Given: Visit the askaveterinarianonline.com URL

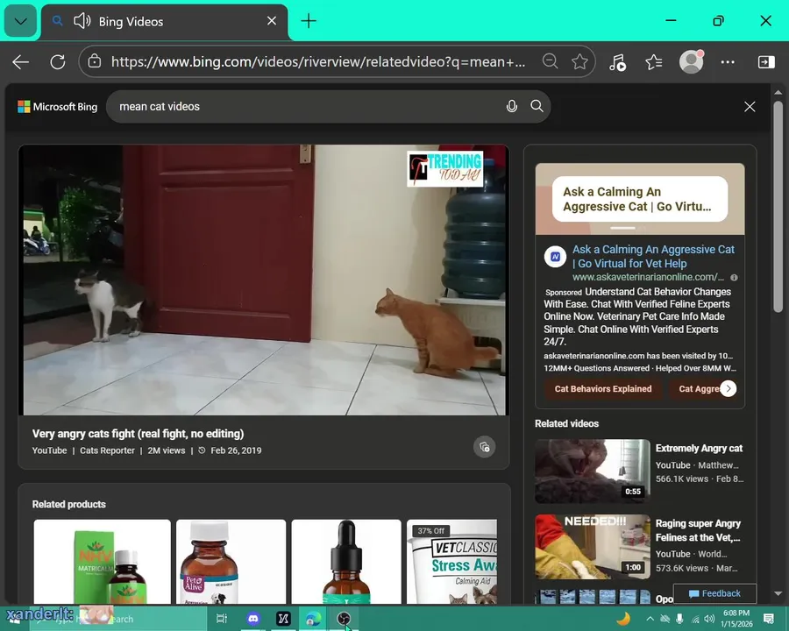Looking at the screenshot, I should (648, 277).
